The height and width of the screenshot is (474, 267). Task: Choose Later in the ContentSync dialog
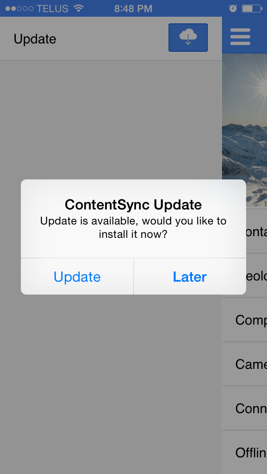190,277
